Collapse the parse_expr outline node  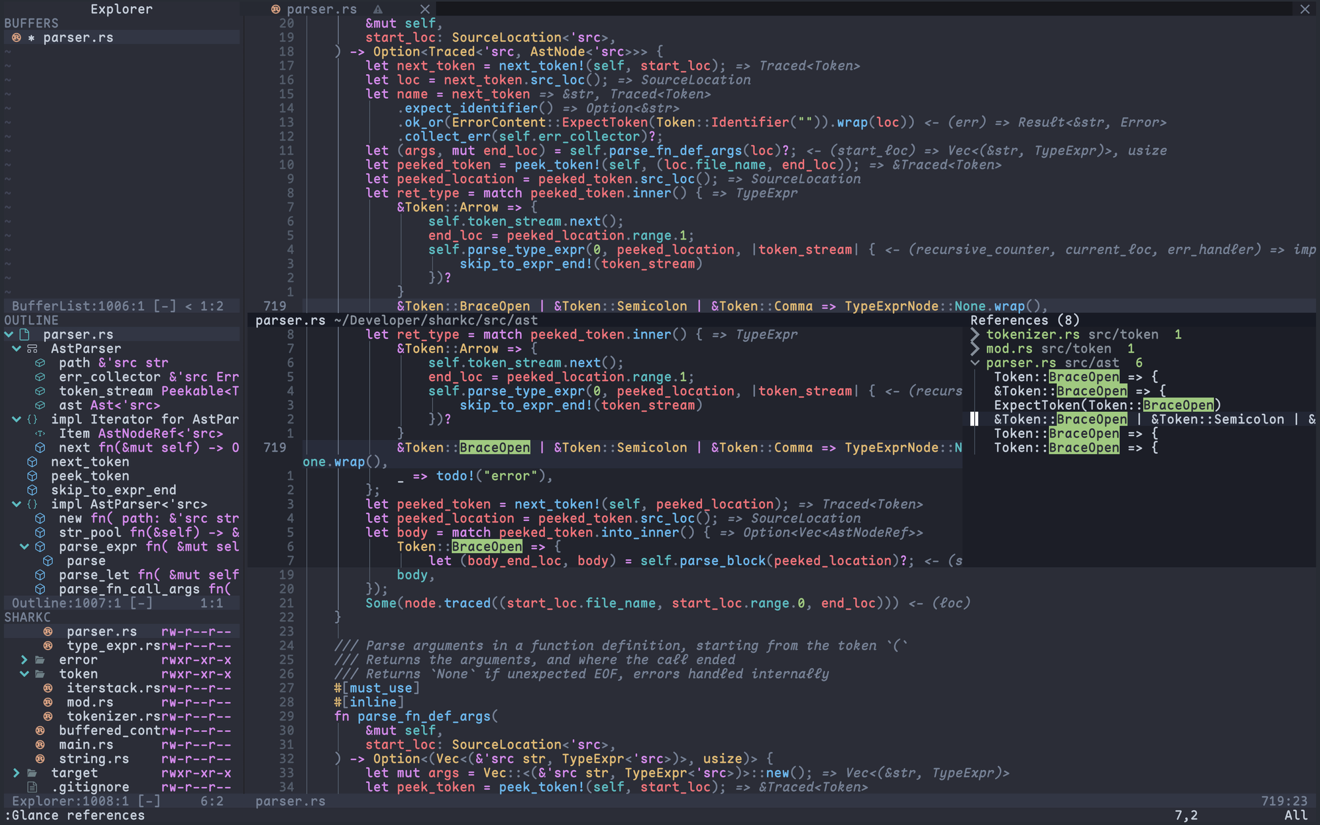coord(24,547)
